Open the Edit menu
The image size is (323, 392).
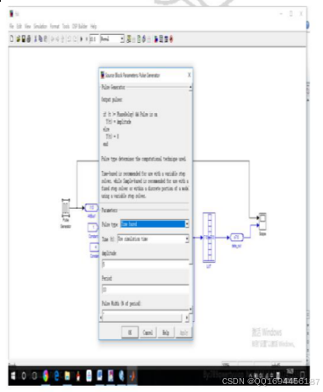point(19,26)
